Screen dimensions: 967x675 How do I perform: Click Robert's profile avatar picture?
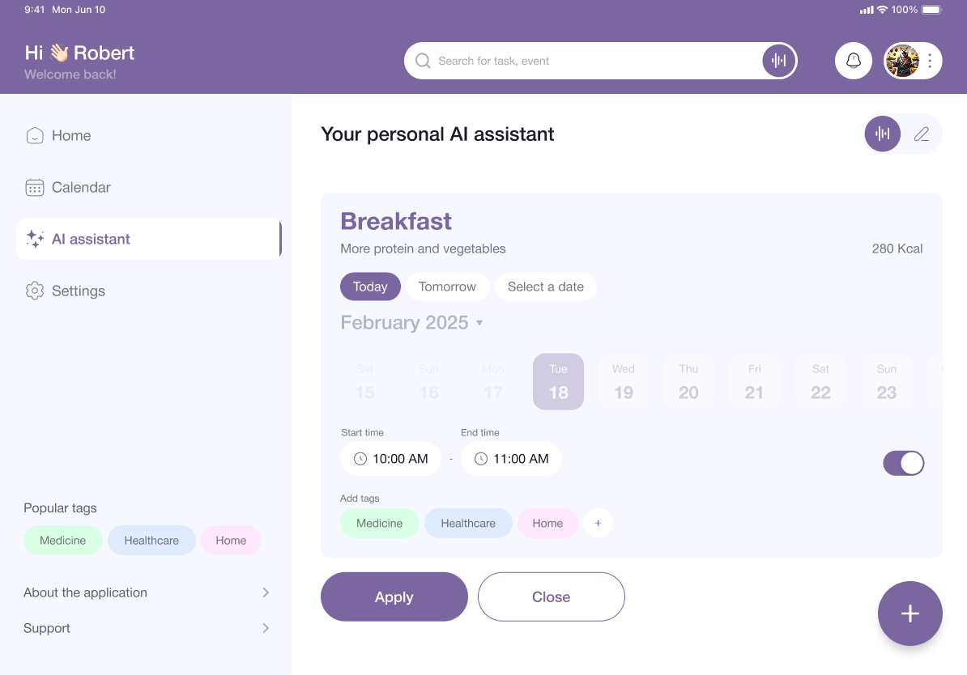pyautogui.click(x=902, y=61)
